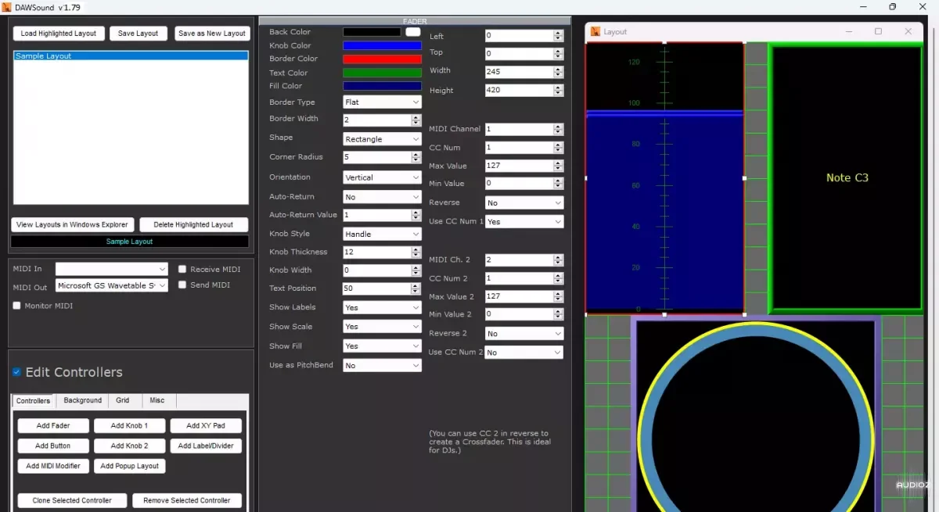
Task: Click Add MIDI Modifier
Action: (x=53, y=466)
